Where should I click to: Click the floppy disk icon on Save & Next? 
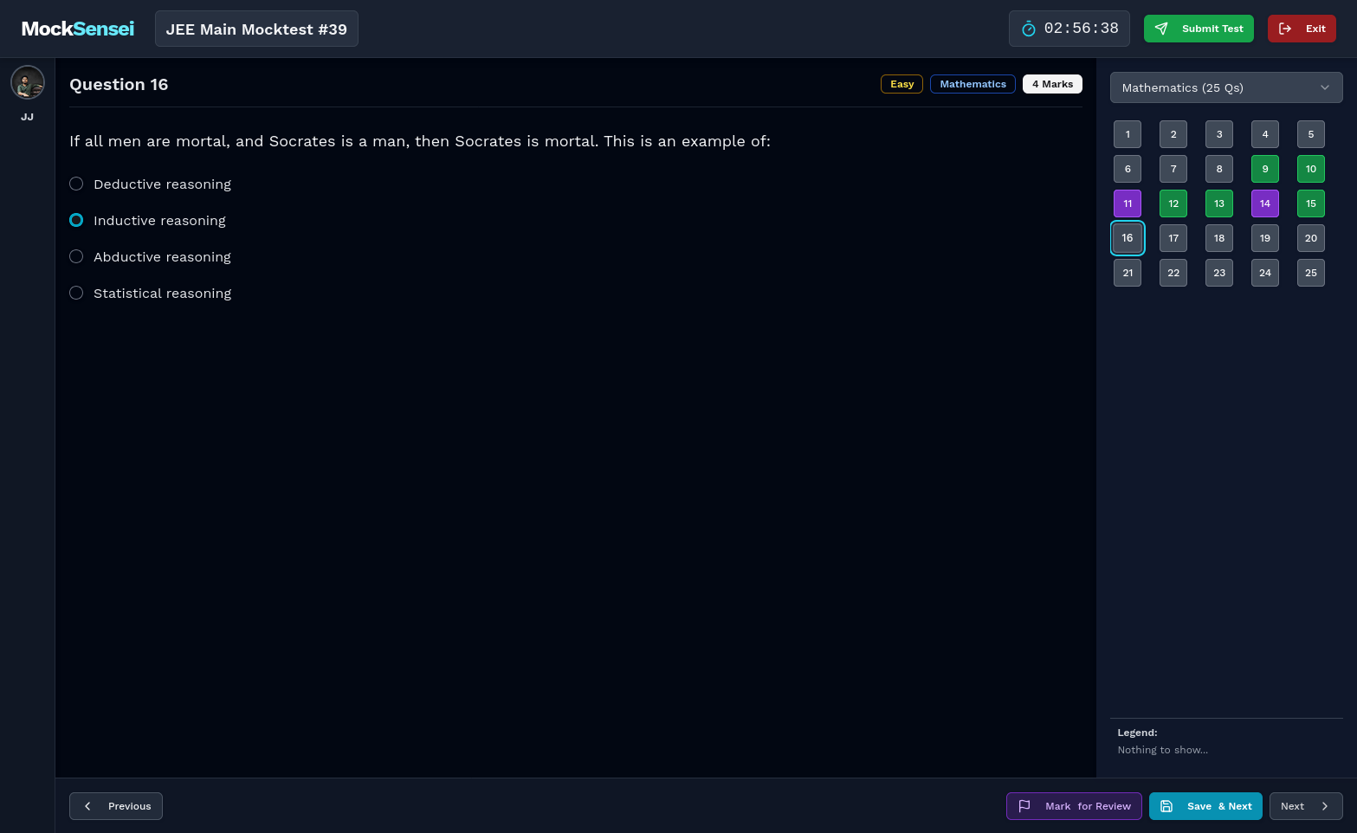tap(1166, 806)
